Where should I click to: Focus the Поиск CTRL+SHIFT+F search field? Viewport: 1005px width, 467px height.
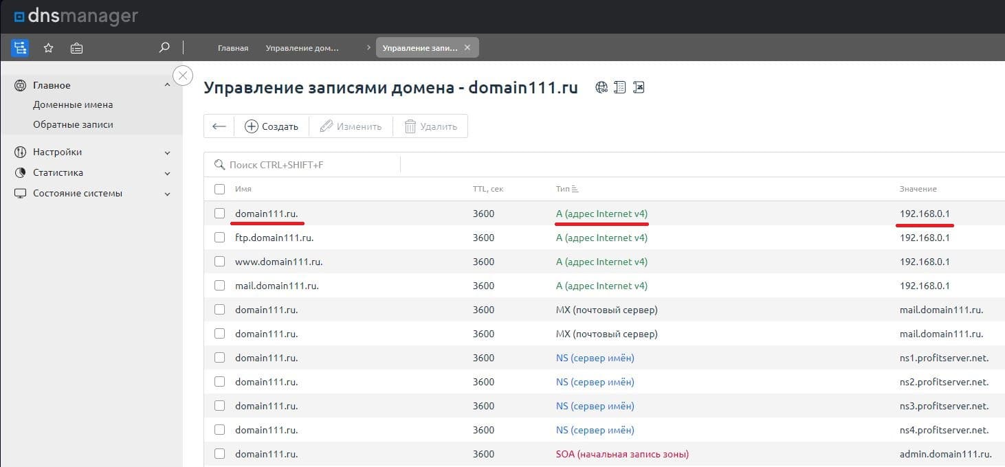302,165
